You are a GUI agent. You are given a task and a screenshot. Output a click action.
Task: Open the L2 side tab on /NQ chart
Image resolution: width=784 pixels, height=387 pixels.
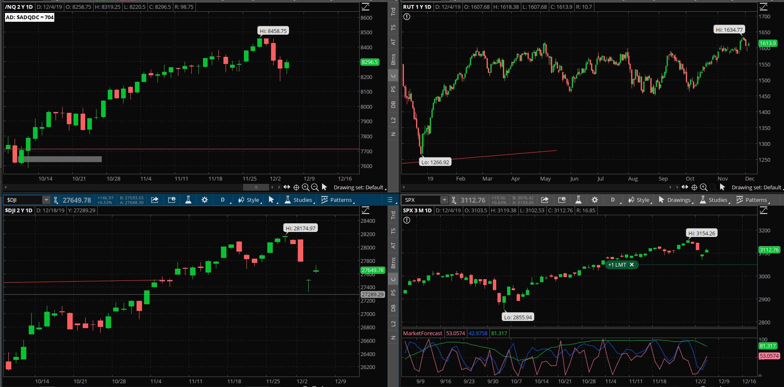coord(393,120)
